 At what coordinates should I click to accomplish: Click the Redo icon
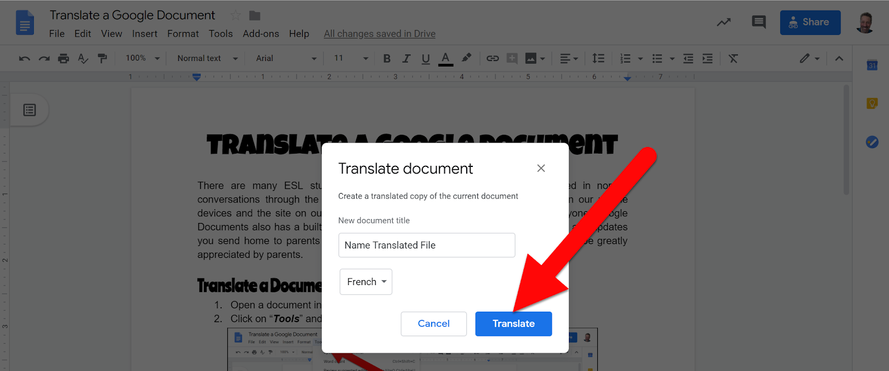tap(44, 58)
